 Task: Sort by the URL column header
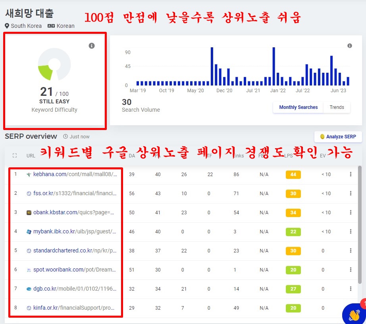pyautogui.click(x=31, y=156)
